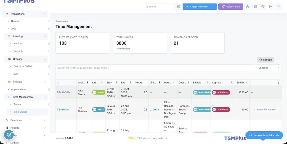Viewport: 287px width, 144px height.
Task: Focus the top Search field
Action: pos(159,7)
